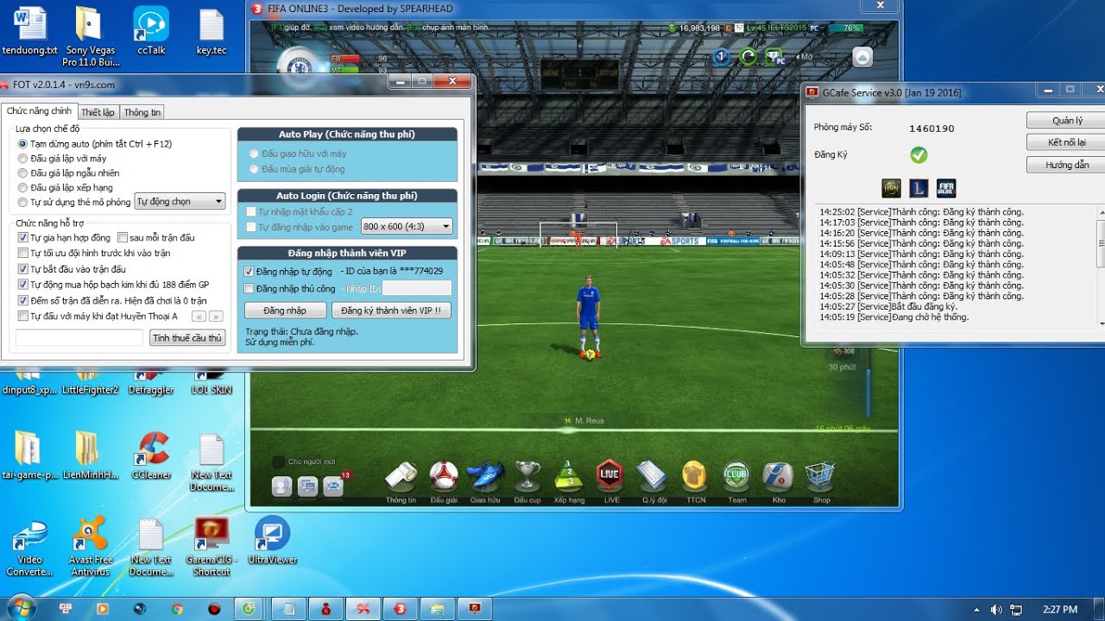This screenshot has width=1105, height=621.
Task: Click the GCafe log vertical scrollbar
Action: [x=1101, y=266]
